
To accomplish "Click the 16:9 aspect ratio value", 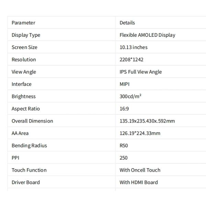I will click(124, 109).
